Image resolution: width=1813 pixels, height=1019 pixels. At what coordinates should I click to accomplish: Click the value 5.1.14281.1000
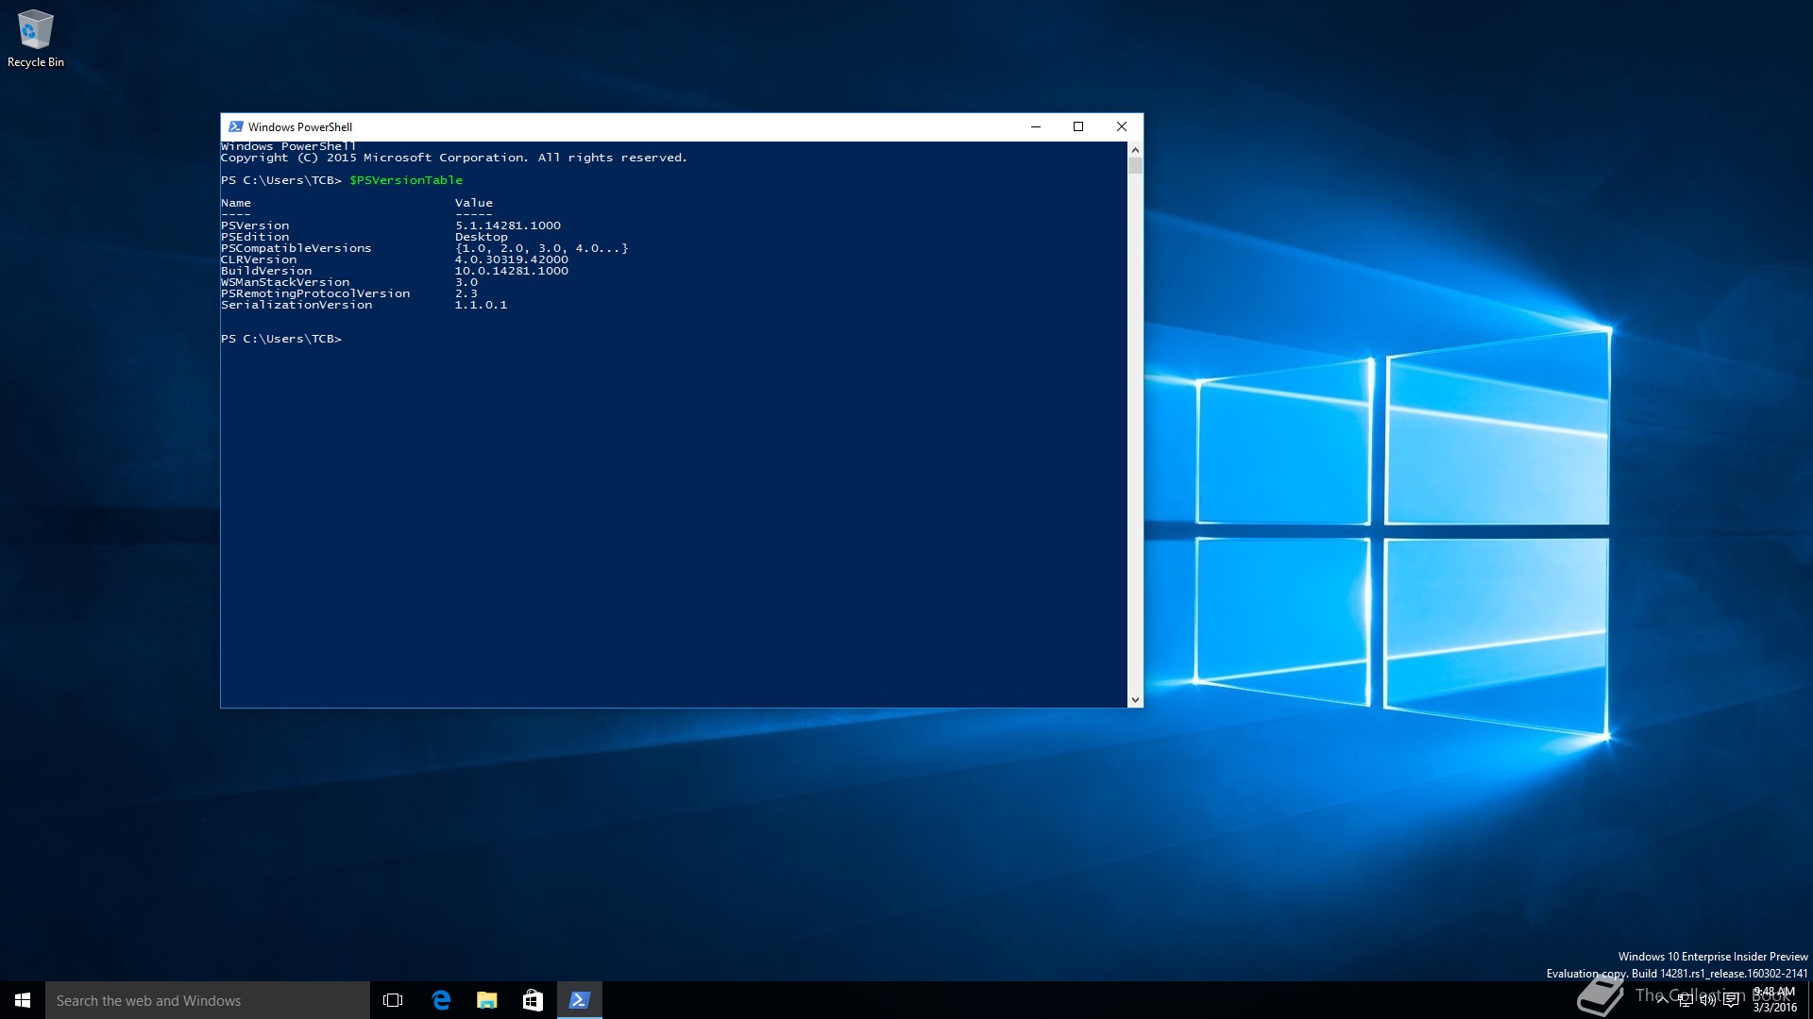click(508, 226)
